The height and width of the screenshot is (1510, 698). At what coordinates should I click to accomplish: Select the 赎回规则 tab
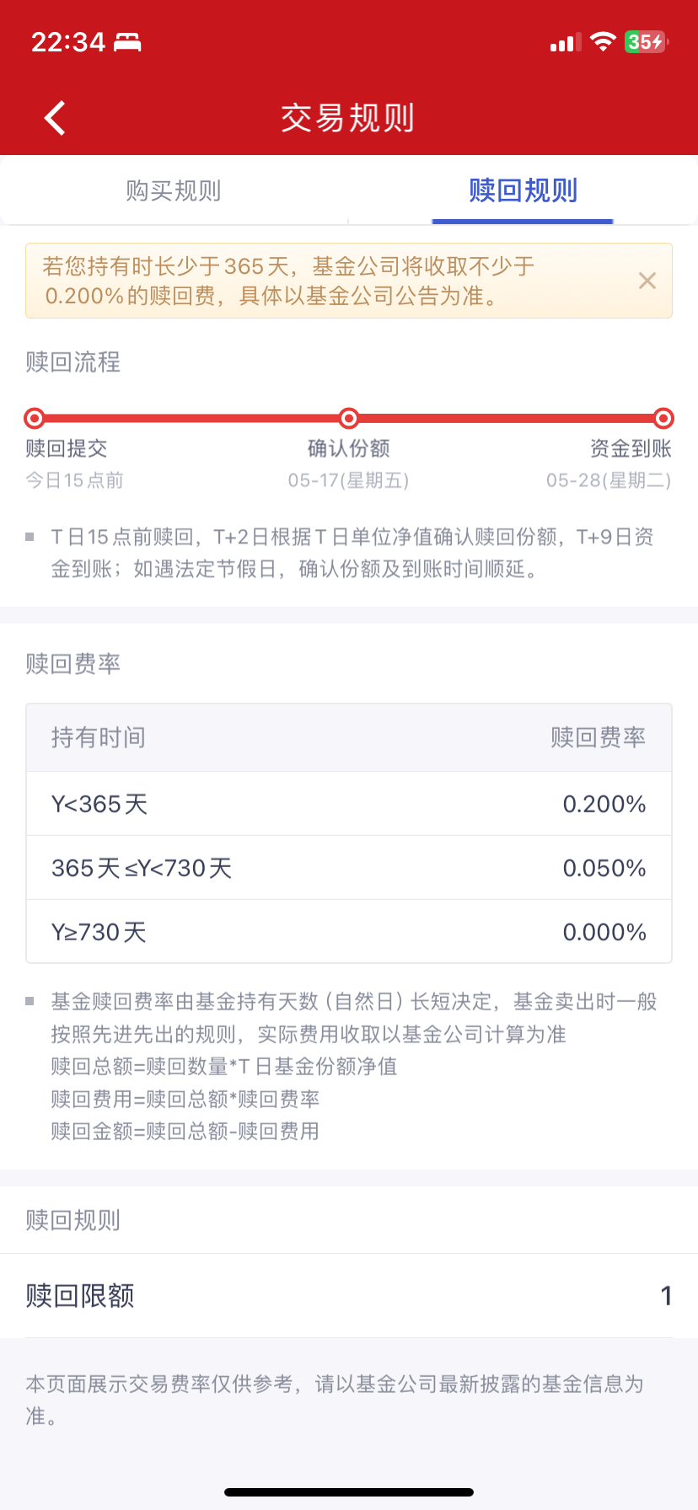pos(523,191)
